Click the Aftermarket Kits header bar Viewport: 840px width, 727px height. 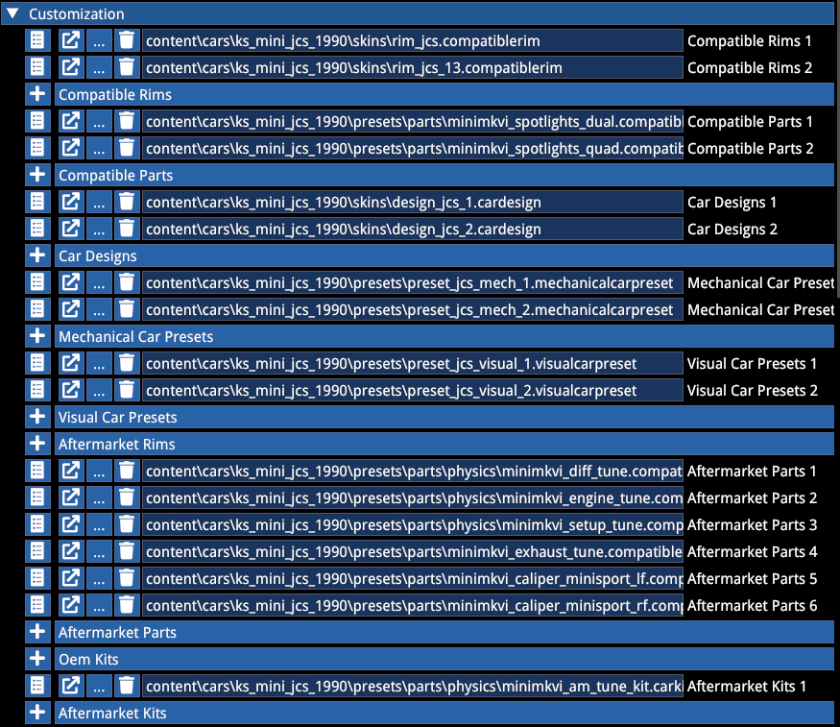click(x=444, y=712)
